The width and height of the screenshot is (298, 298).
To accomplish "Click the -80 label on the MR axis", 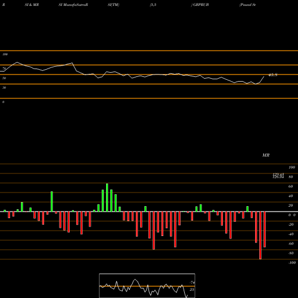I will 291,253.
